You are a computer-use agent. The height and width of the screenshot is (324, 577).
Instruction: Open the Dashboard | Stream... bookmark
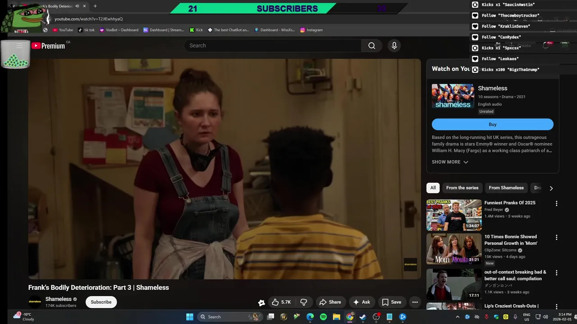(164, 30)
